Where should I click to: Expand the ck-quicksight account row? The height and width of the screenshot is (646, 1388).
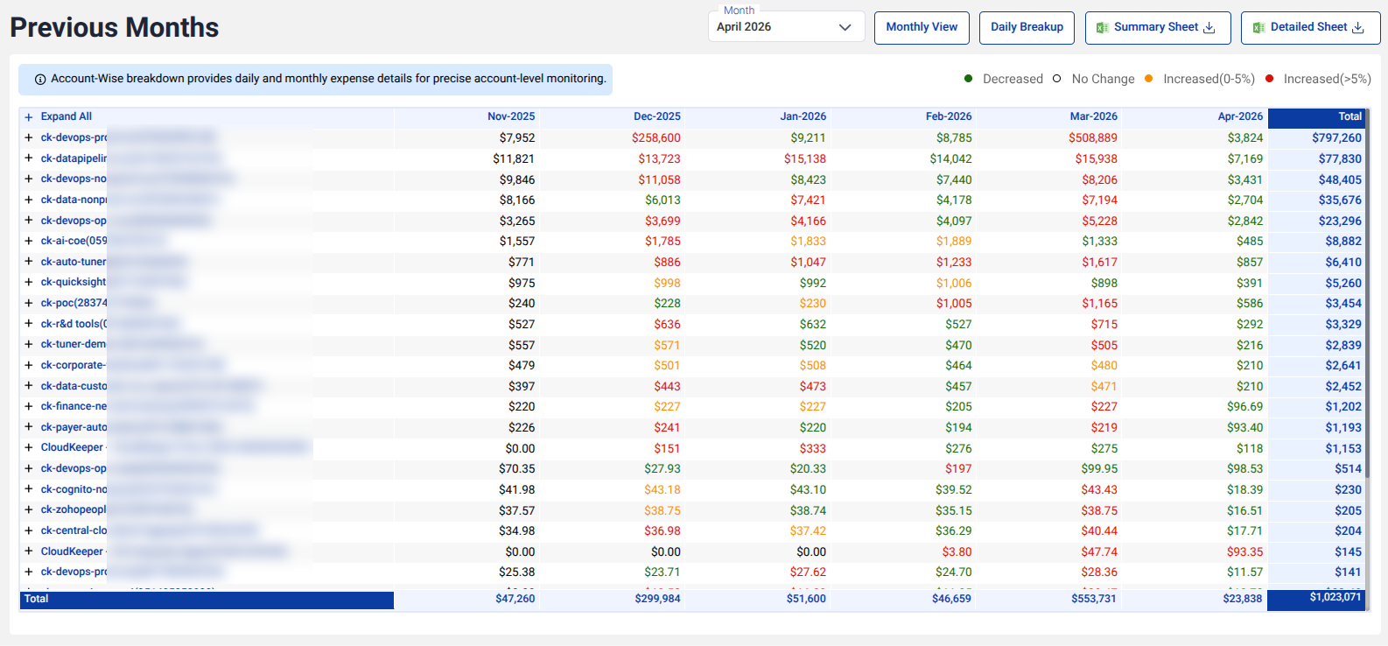(29, 282)
